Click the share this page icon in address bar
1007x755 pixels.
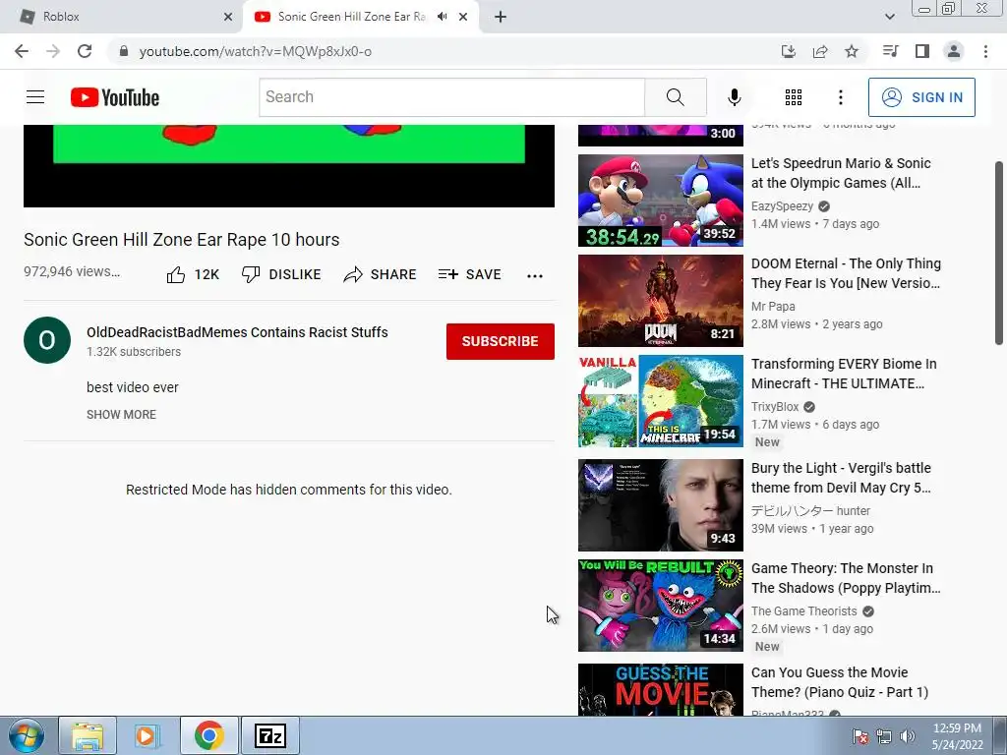click(820, 51)
